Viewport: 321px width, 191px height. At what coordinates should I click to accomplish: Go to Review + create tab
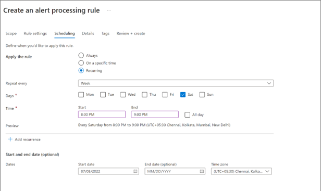tap(131, 33)
